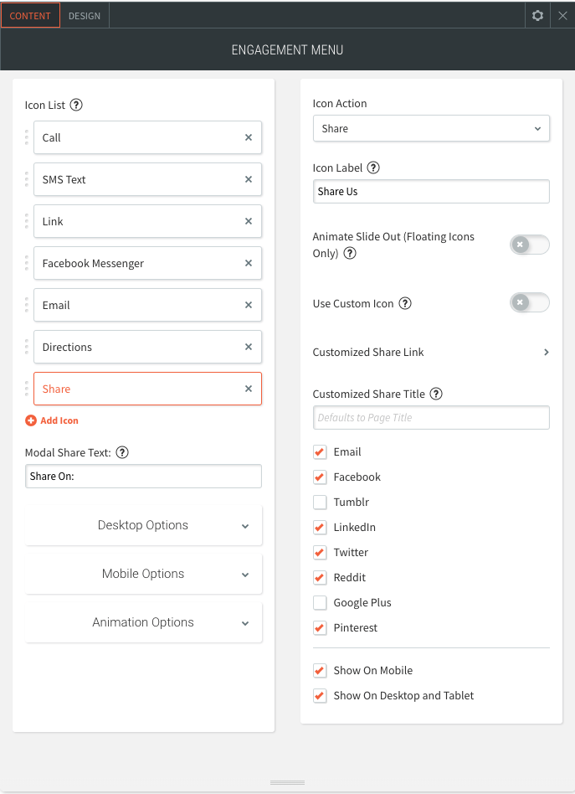Click help icon beside Modal Share Text
The image size is (575, 794).
point(122,452)
